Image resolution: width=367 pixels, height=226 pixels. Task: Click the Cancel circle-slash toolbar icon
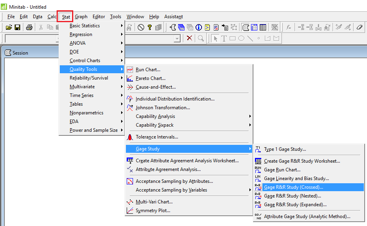(x=141, y=27)
